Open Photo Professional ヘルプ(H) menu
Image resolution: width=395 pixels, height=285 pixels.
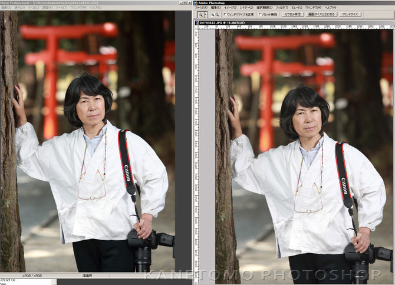point(96,8)
